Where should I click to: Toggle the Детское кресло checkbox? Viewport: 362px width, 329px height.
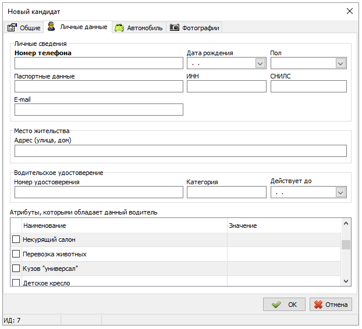coord(16,283)
